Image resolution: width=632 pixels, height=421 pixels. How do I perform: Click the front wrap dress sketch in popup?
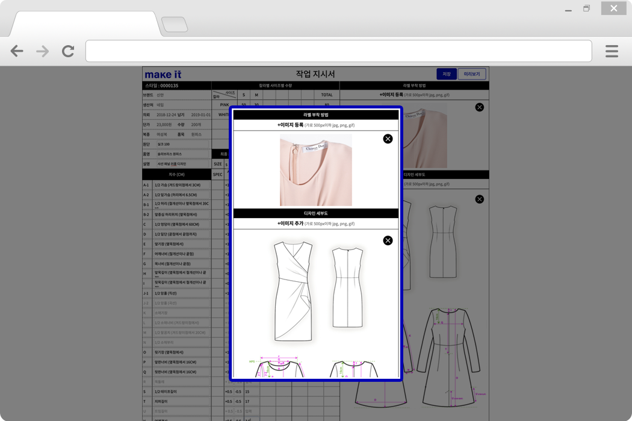tap(293, 292)
